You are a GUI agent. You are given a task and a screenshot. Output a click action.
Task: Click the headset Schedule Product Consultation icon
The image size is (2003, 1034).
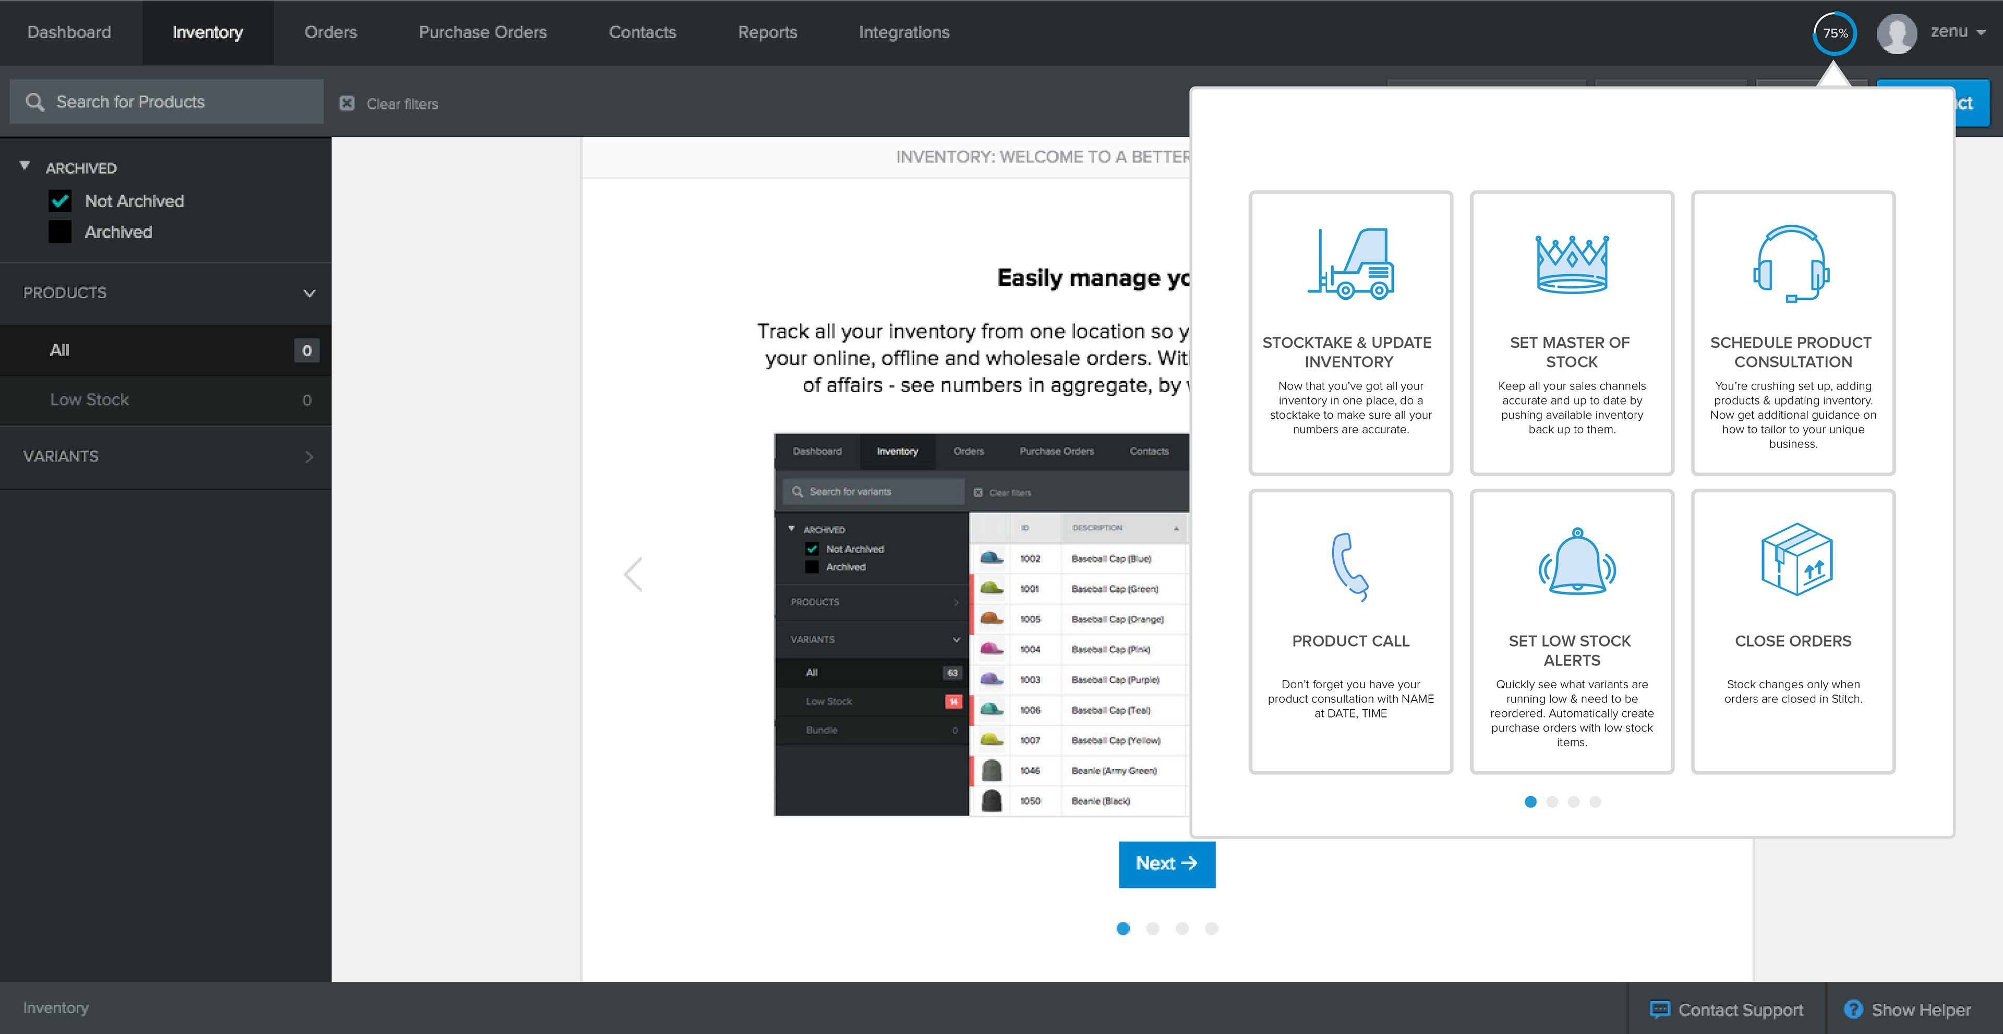(x=1792, y=263)
